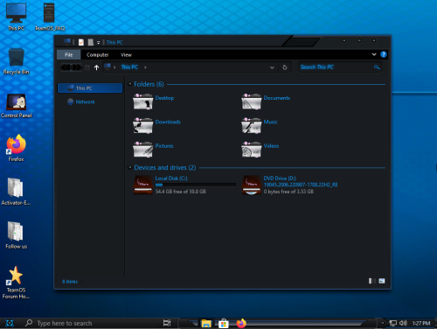Show hidden system tray icons
Image resolution: width=437 pixels, height=329 pixels.
click(x=383, y=323)
